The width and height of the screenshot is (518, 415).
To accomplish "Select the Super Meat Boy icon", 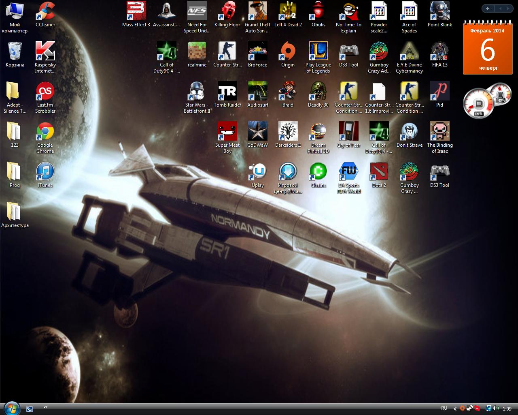I will [227, 132].
